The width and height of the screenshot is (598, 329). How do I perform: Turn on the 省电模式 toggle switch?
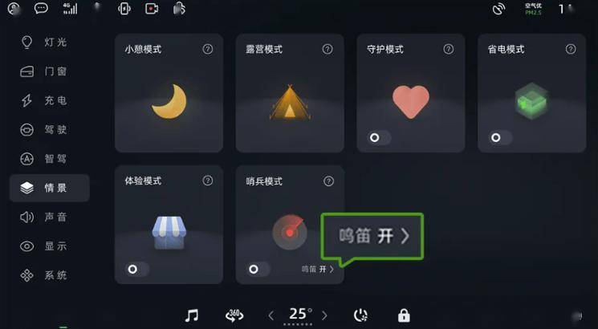click(500, 138)
